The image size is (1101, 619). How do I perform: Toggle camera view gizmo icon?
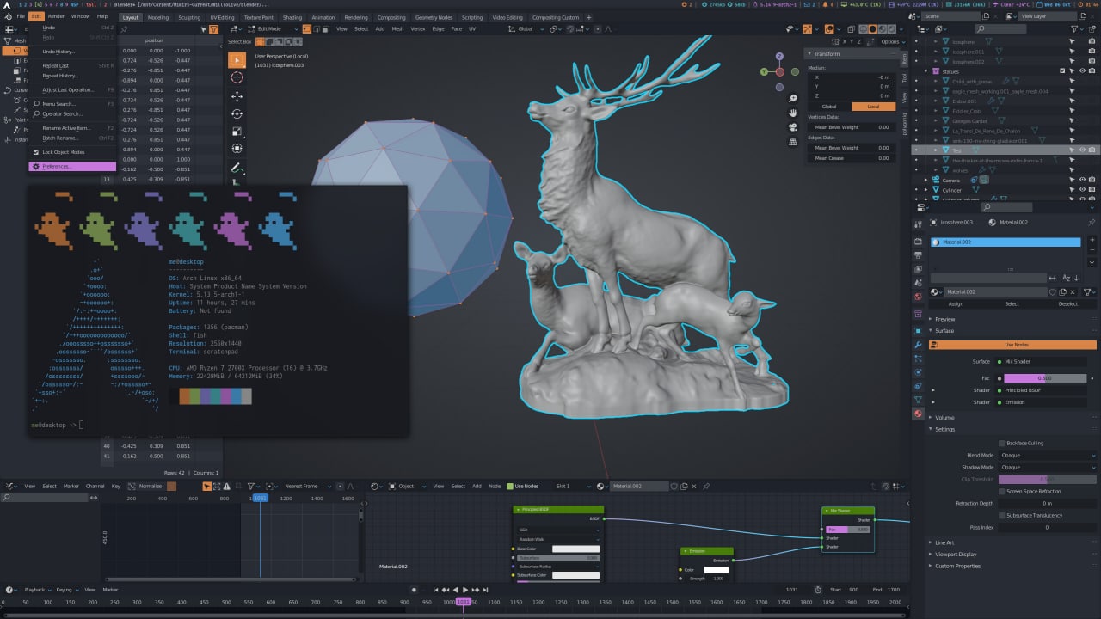[x=793, y=128]
